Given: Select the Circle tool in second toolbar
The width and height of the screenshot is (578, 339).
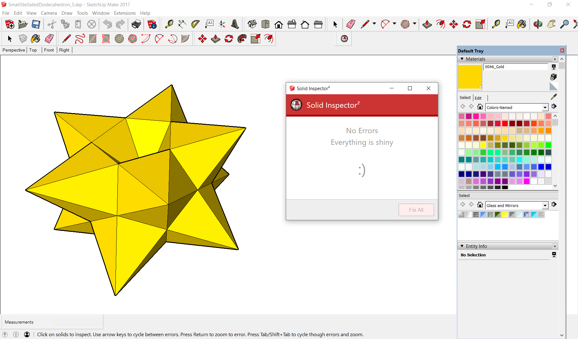Looking at the screenshot, I should coord(119,39).
